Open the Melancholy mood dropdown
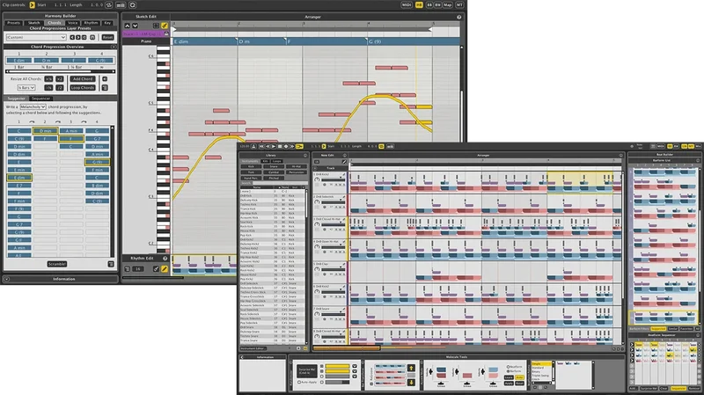Image resolution: width=704 pixels, height=395 pixels. [x=33, y=106]
